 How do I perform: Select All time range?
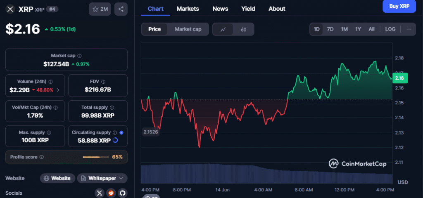tap(371, 29)
